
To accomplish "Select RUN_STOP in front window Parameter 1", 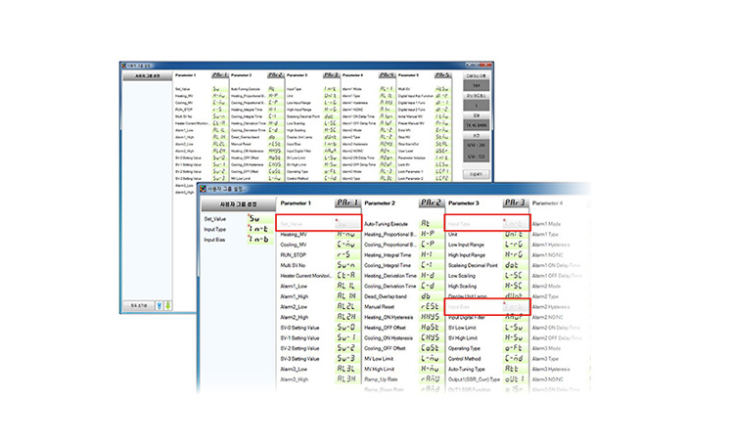I will tap(293, 255).
